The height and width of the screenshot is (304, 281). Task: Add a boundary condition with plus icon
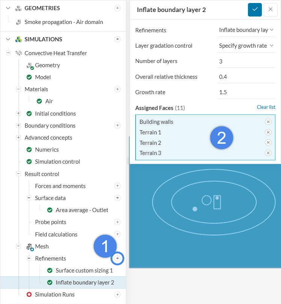pos(117,125)
